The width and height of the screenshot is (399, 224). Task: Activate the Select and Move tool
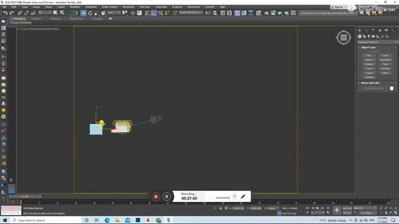pos(83,13)
